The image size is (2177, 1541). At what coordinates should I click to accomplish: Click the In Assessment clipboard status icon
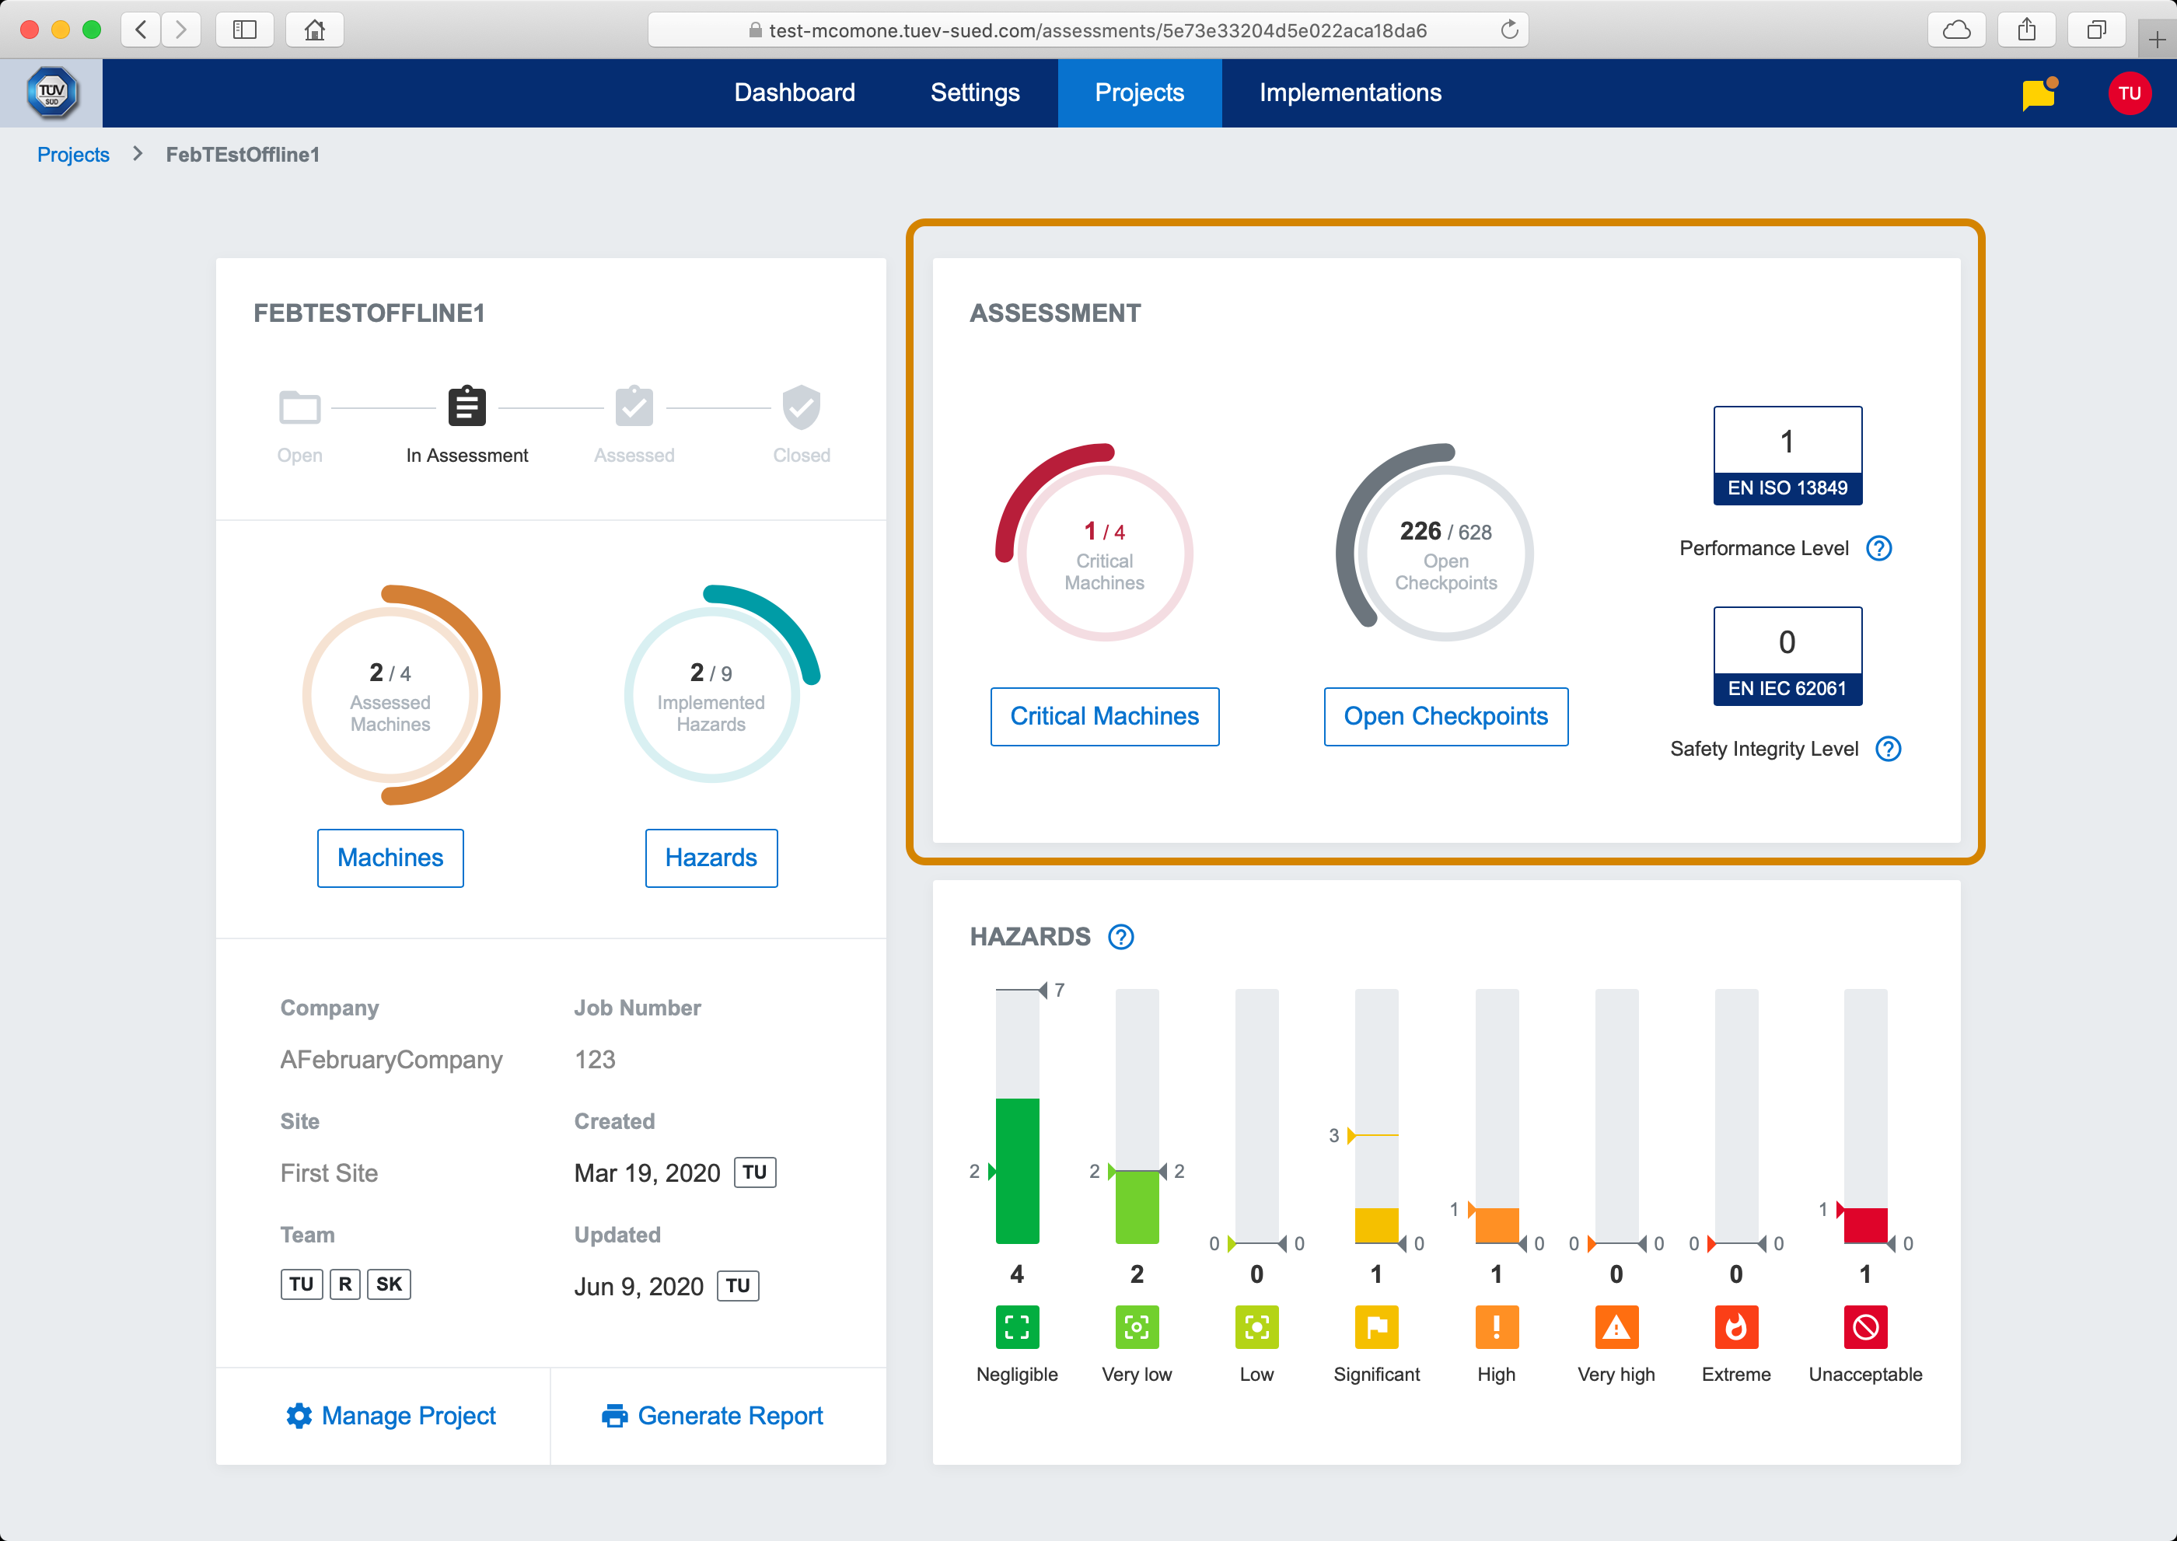pyautogui.click(x=466, y=407)
